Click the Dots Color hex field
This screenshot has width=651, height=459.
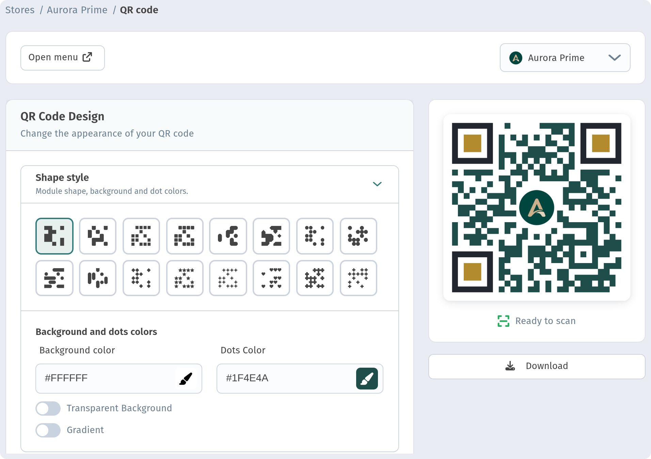click(300, 379)
